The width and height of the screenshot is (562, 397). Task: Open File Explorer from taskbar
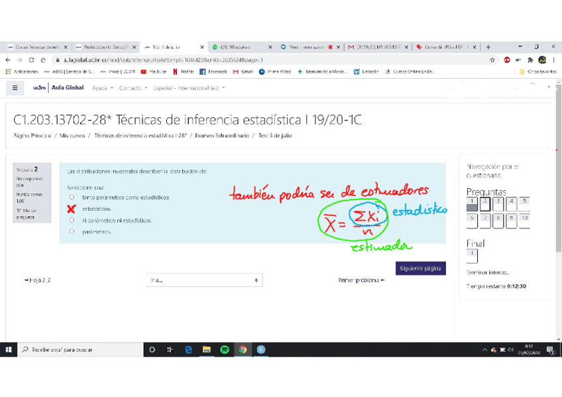(207, 350)
